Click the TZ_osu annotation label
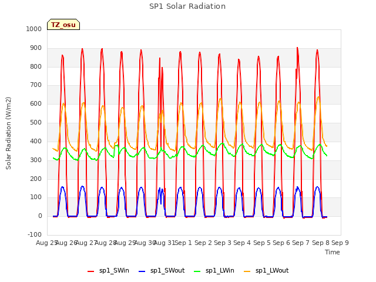This screenshot has height=282, width=376. pyautogui.click(x=63, y=25)
